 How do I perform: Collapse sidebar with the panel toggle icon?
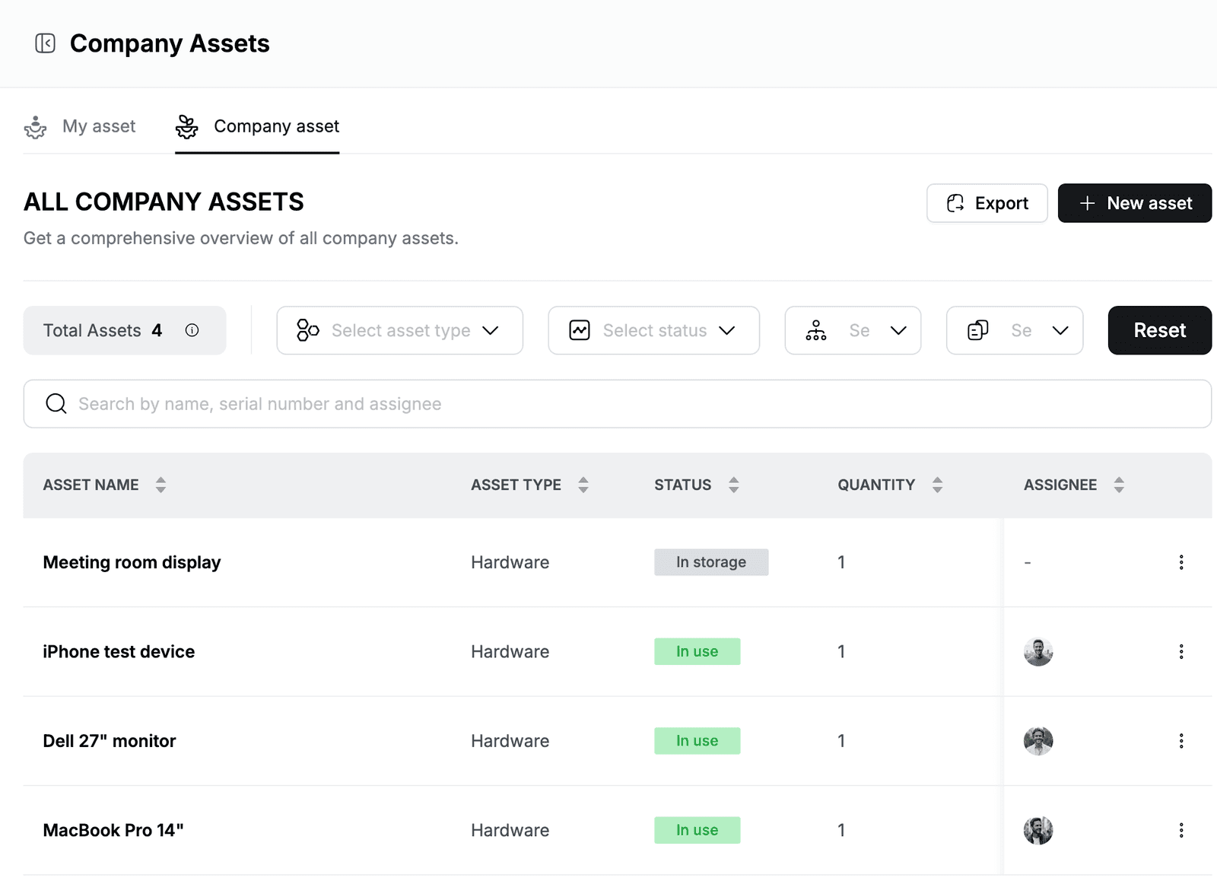point(46,43)
